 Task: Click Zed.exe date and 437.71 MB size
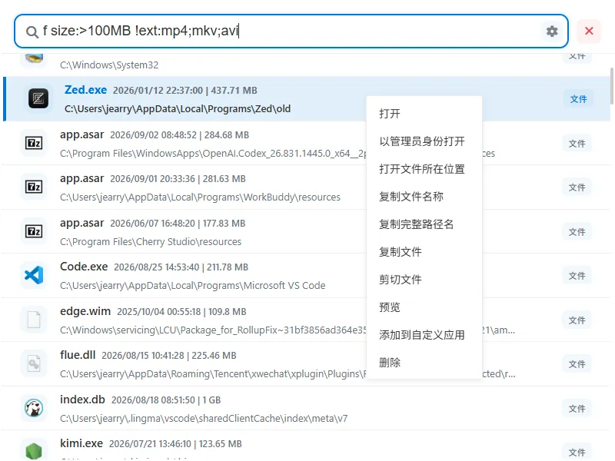(x=185, y=91)
